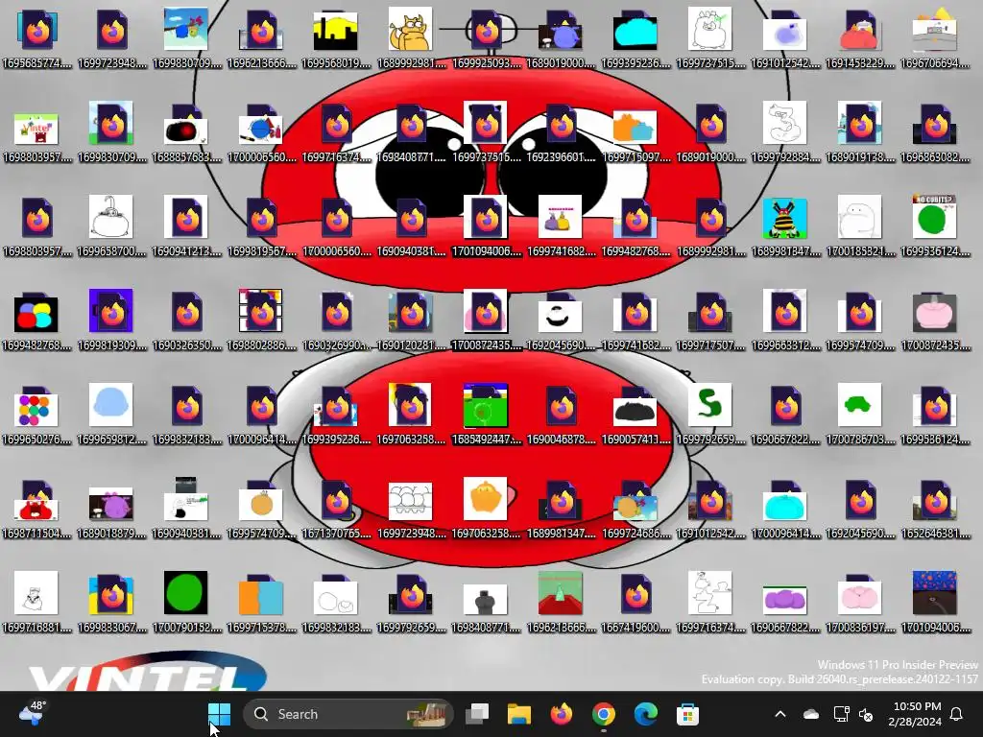This screenshot has height=737, width=983.
Task: Select file 1691453229 with red shape
Action: 859,38
